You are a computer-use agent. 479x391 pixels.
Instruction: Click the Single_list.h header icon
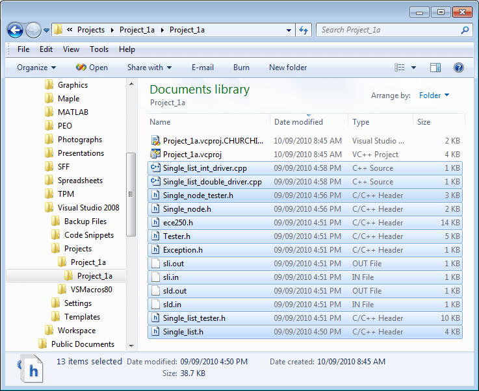156,331
